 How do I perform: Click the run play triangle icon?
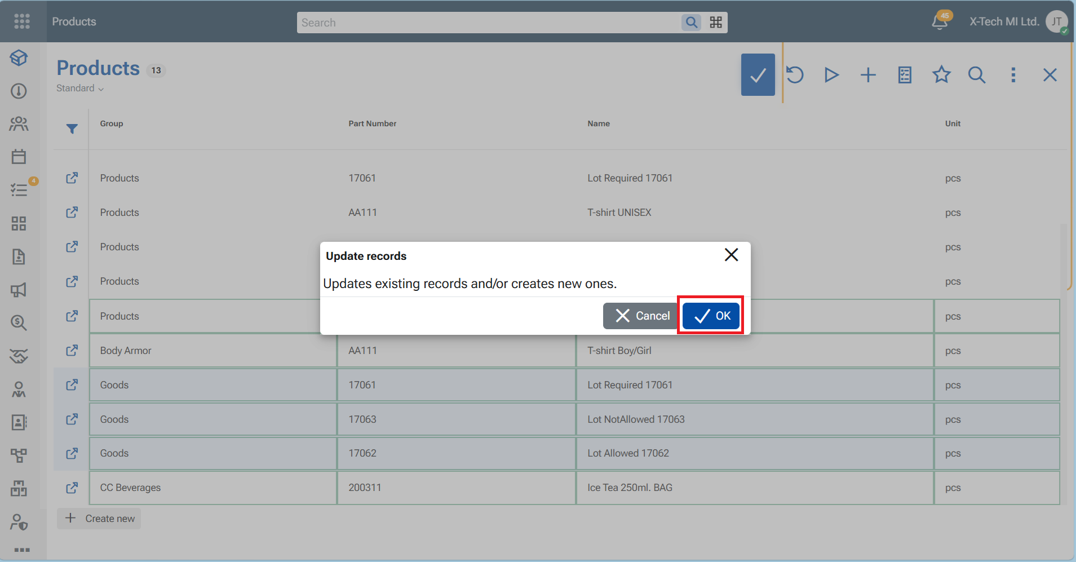coord(831,74)
